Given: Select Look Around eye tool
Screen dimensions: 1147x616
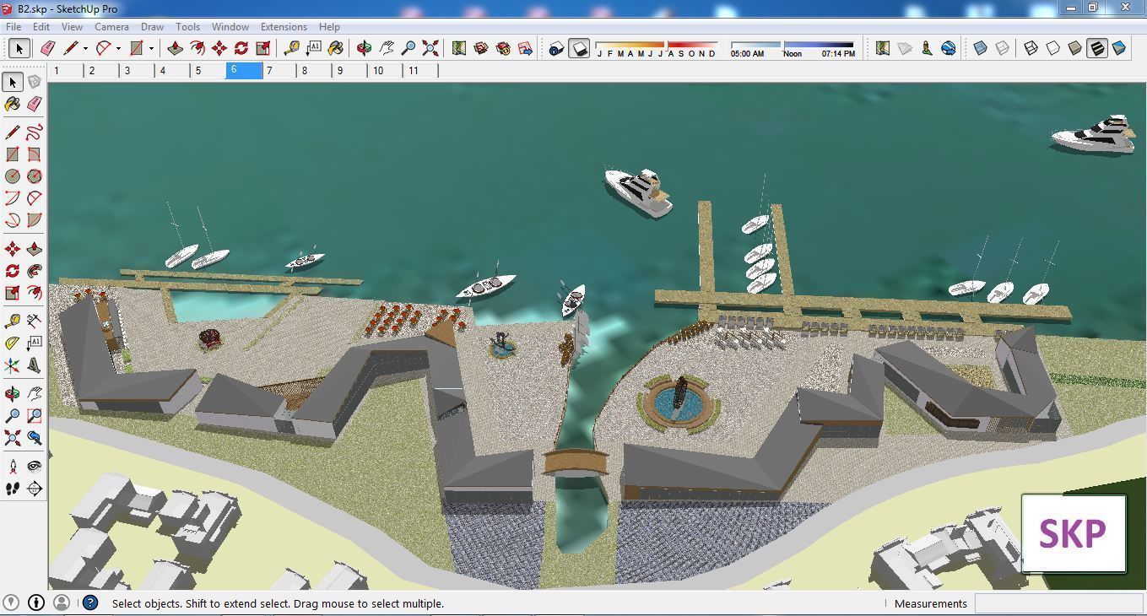Looking at the screenshot, I should click(35, 467).
